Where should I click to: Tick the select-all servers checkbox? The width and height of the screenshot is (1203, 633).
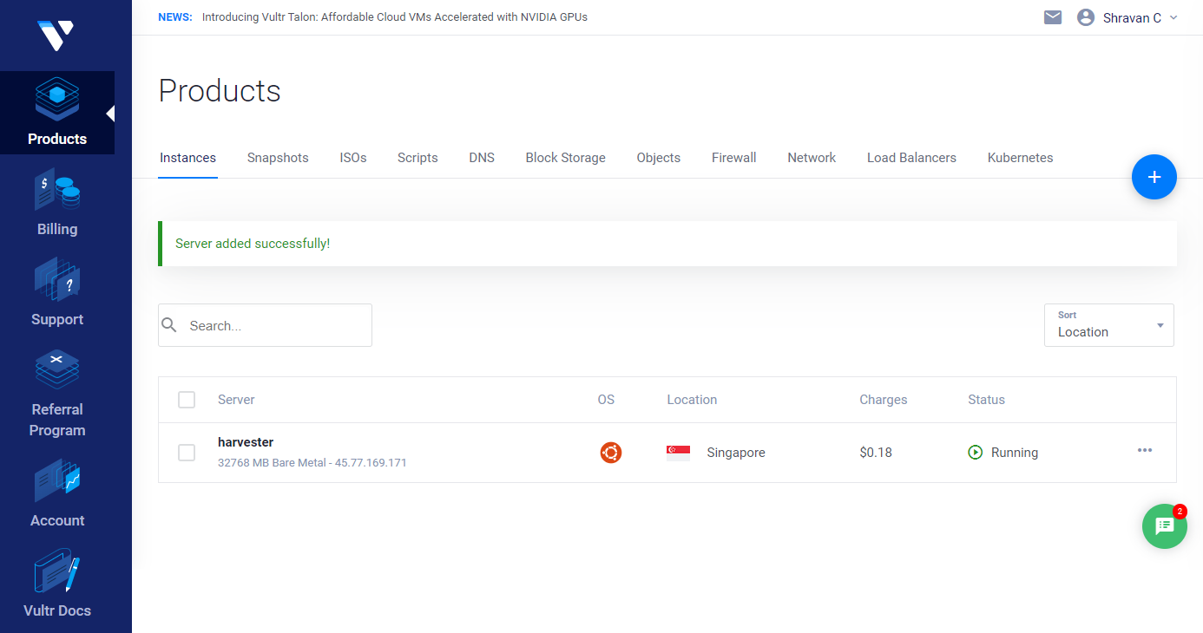[x=187, y=400]
